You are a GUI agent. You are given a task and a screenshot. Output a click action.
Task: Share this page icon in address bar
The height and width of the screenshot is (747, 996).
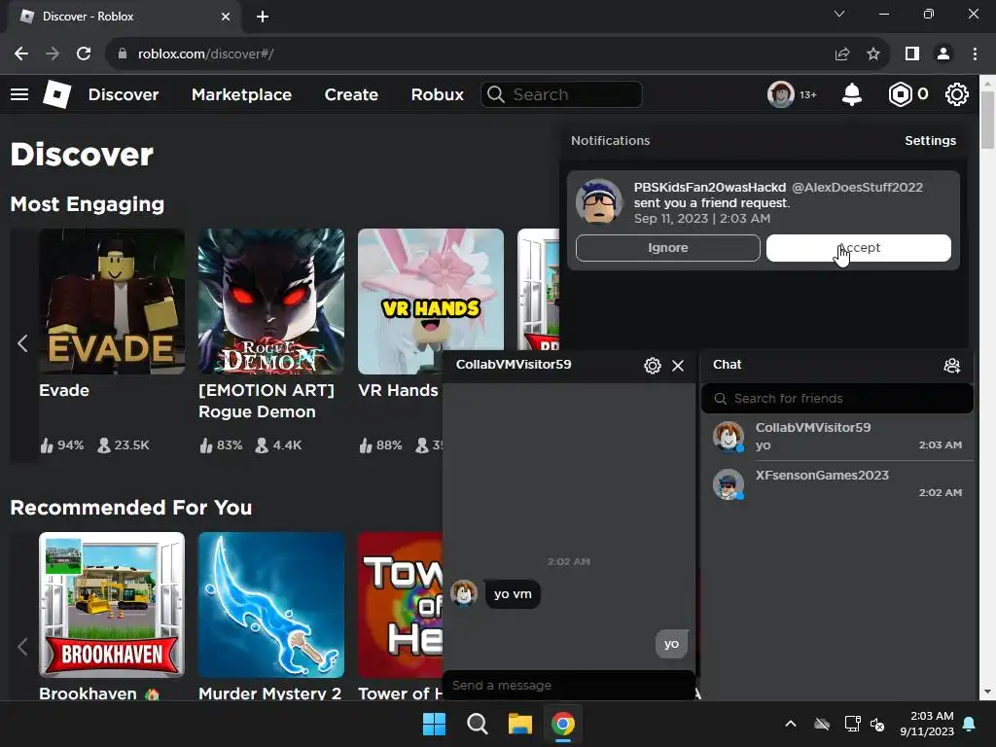point(842,54)
